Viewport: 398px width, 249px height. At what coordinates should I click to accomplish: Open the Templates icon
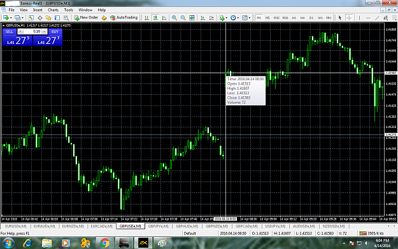click(x=245, y=18)
